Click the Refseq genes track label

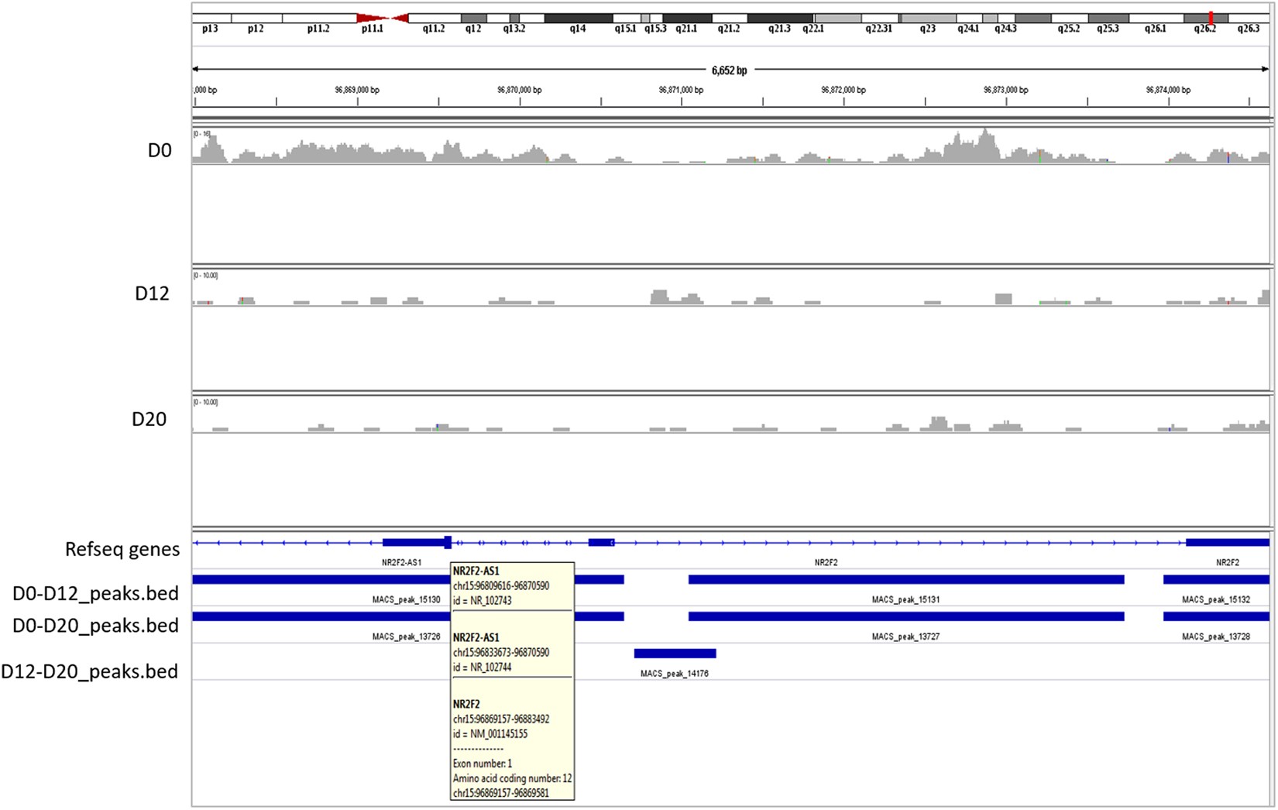[x=122, y=550]
